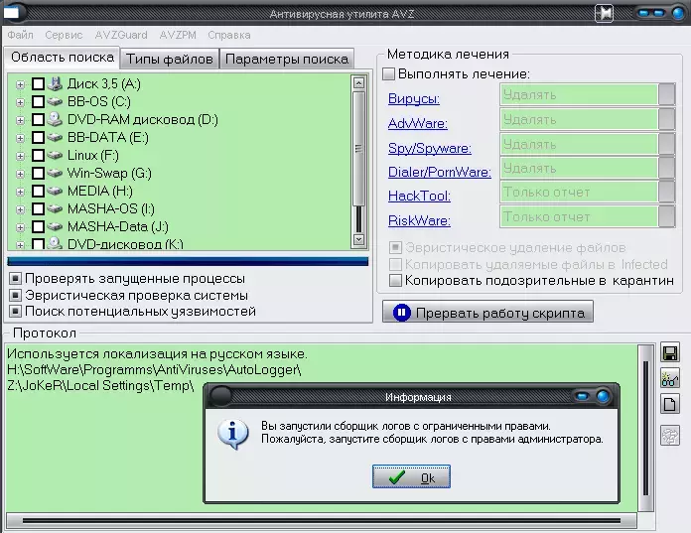The height and width of the screenshot is (533, 691).
Task: Switch to the Параметры поиска tab
Action: 287,59
